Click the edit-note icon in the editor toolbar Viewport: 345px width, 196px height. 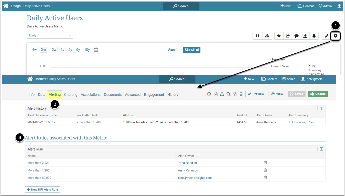[209, 94]
